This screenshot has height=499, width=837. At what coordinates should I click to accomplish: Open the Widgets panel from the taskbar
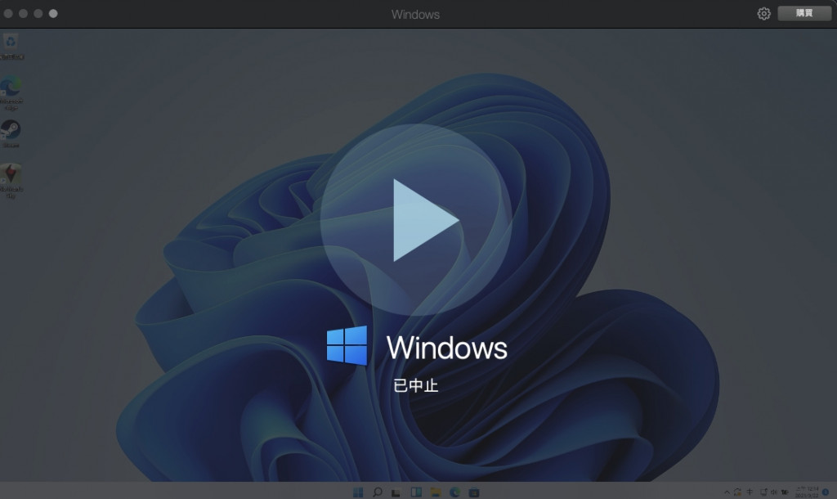click(x=416, y=492)
